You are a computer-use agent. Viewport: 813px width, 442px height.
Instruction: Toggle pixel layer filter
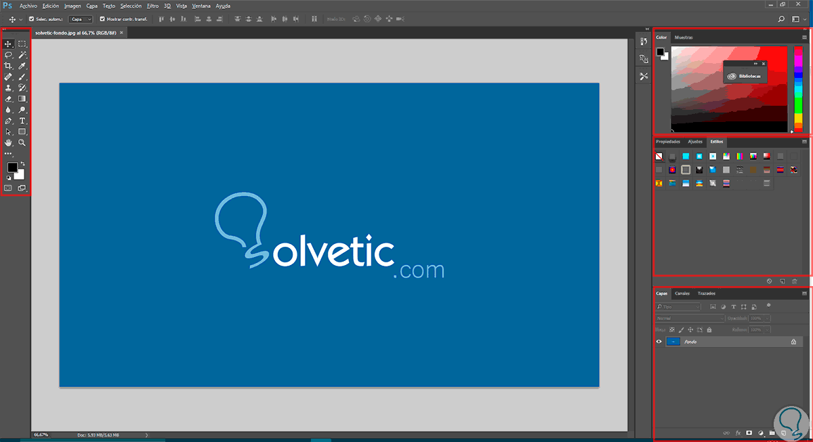click(712, 307)
